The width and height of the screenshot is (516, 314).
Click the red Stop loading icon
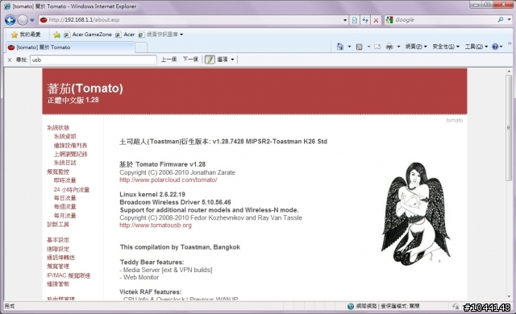pos(376,20)
